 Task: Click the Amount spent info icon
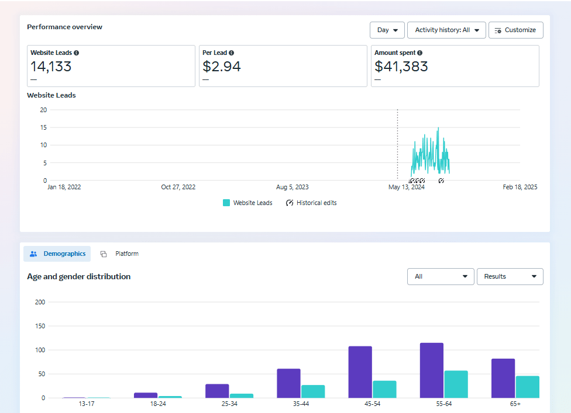[419, 53]
